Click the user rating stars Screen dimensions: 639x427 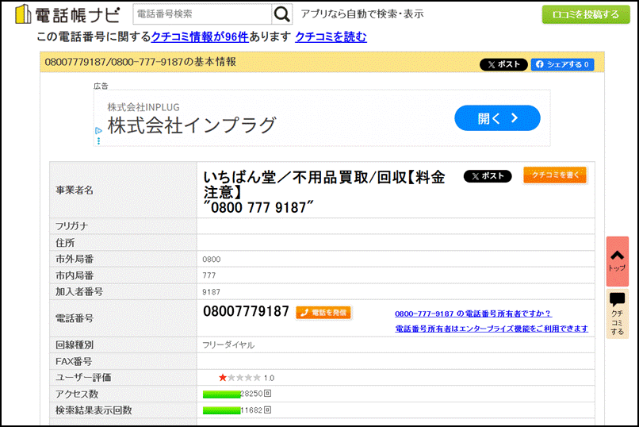click(239, 378)
